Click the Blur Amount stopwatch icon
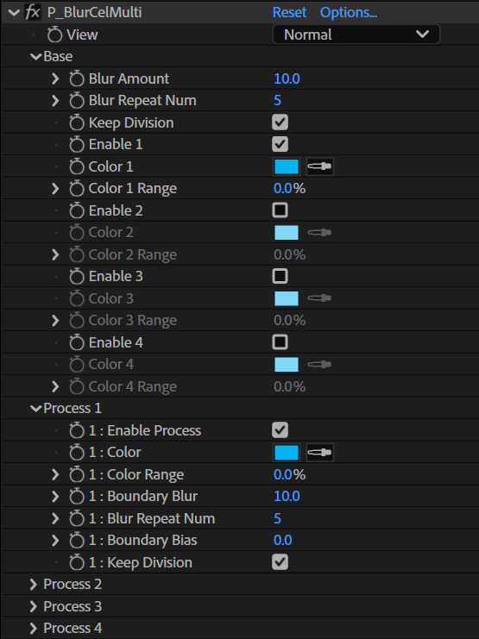 click(76, 78)
